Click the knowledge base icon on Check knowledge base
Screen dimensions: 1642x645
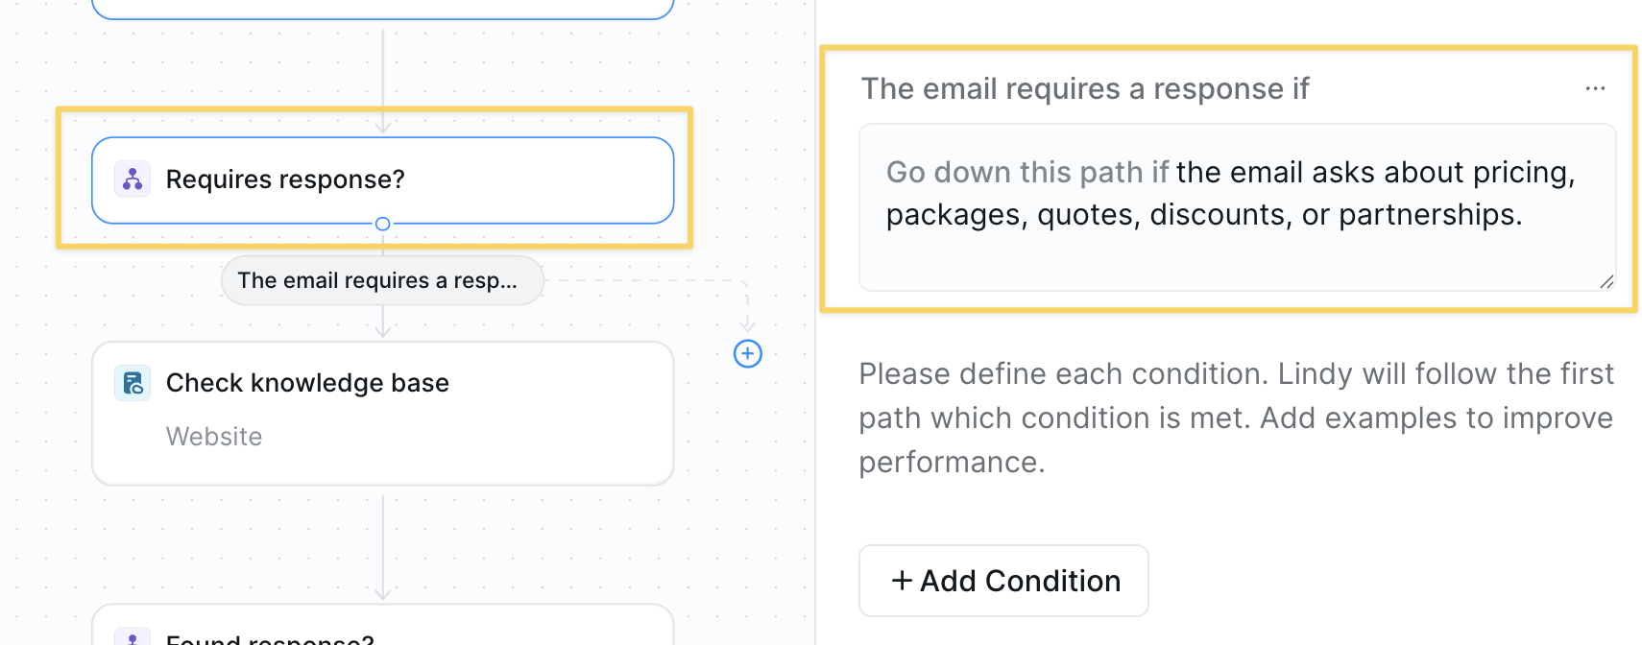(133, 383)
